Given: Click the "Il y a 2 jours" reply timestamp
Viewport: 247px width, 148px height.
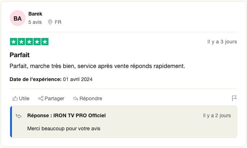Looking at the screenshot, I should [217, 115].
